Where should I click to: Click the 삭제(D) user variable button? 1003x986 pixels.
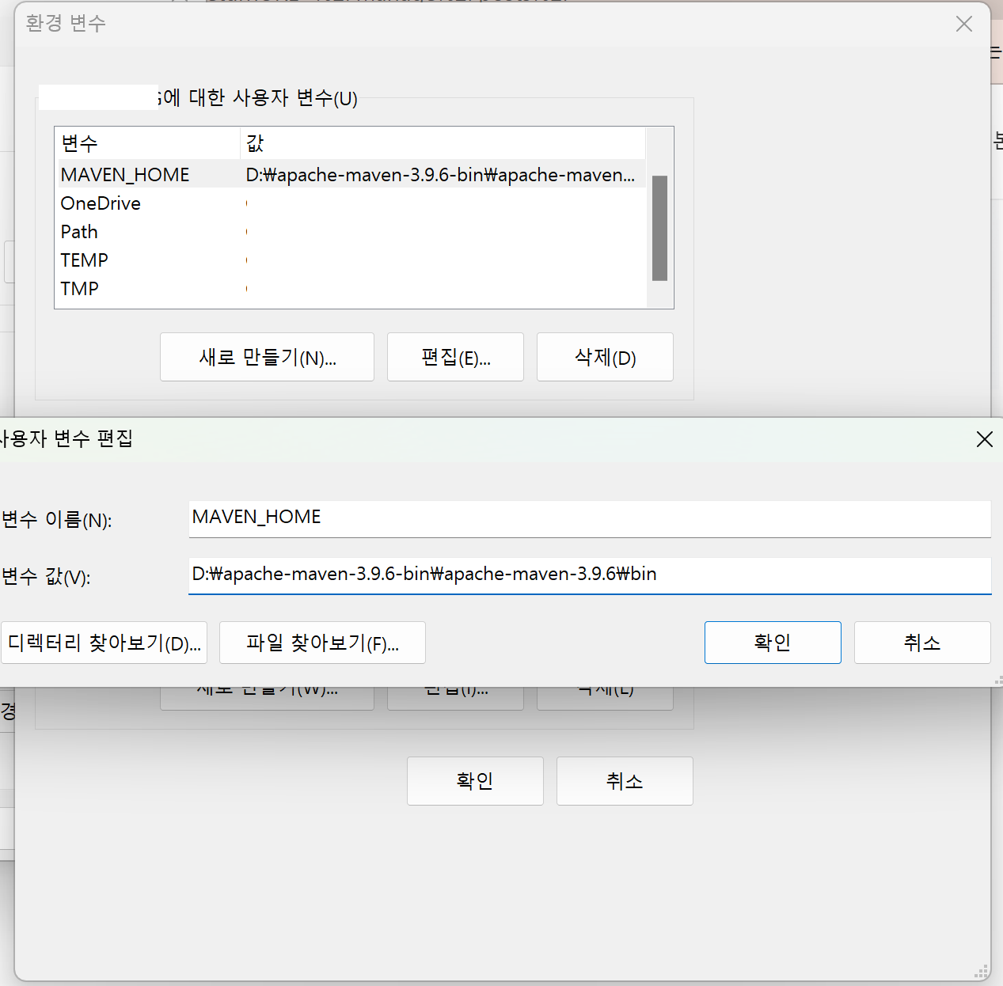(x=605, y=357)
